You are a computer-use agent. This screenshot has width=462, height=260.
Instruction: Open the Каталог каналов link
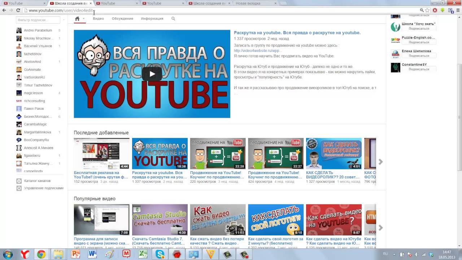coord(37,181)
